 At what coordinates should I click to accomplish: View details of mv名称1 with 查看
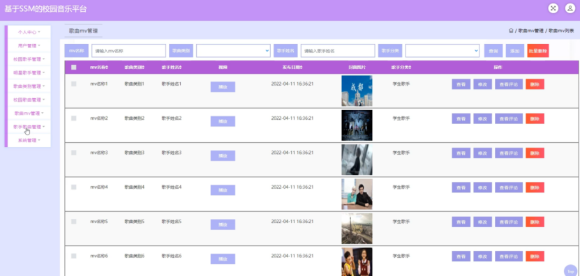pyautogui.click(x=461, y=84)
